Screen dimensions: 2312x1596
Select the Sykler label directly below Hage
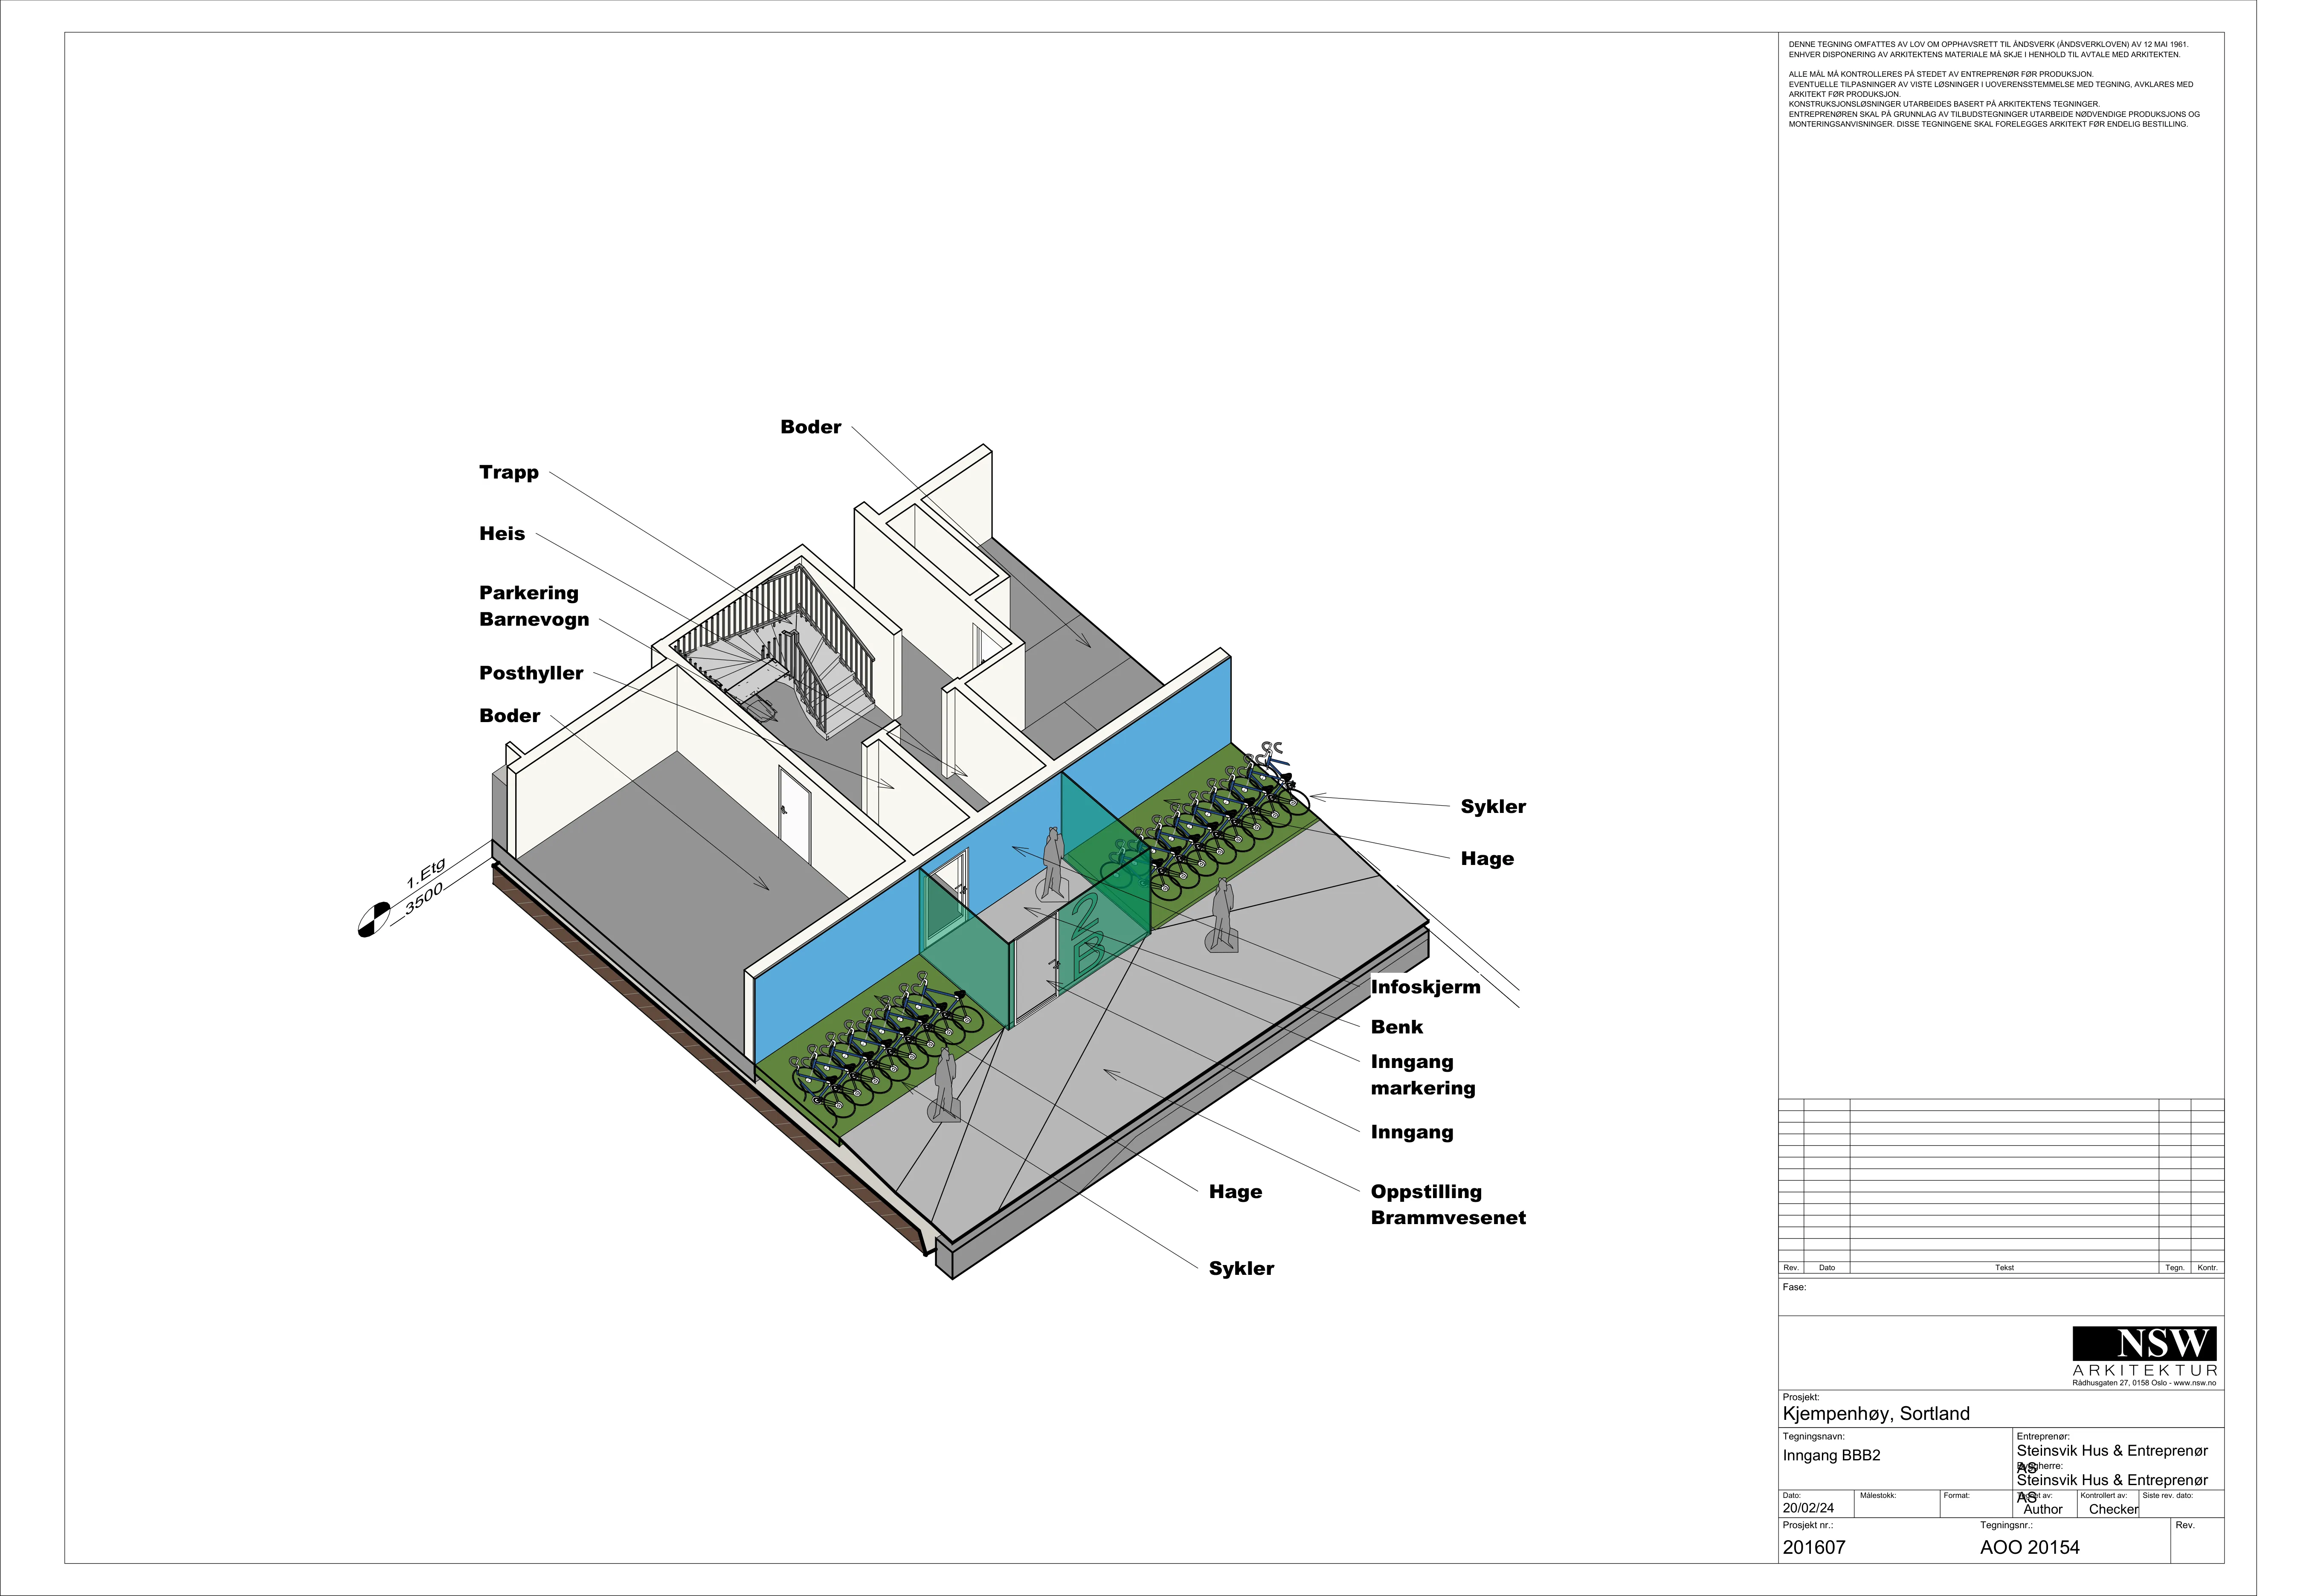point(1241,1268)
